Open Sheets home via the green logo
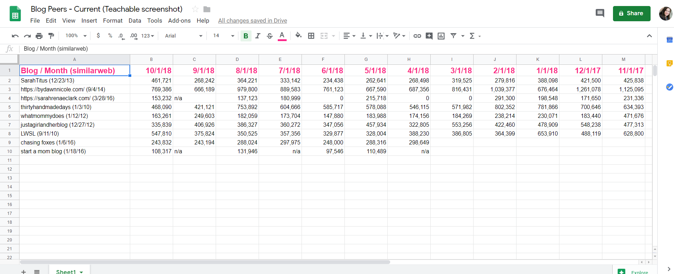674x274 pixels. (x=15, y=14)
